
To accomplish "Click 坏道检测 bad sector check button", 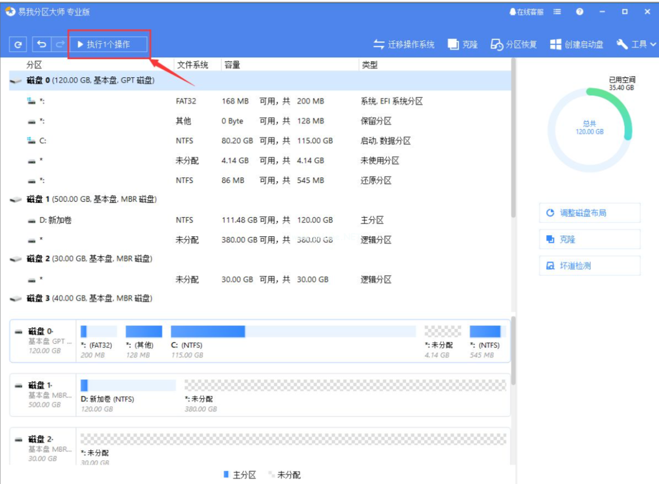I will pos(589,266).
